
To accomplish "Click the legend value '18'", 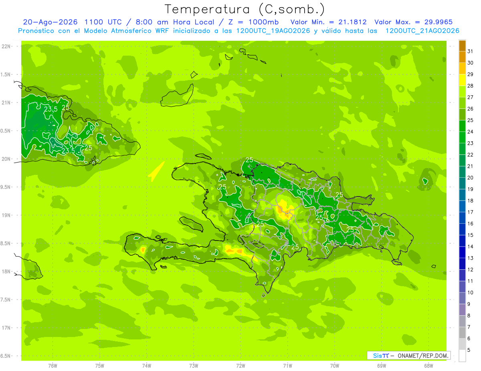I will pyautogui.click(x=471, y=201).
